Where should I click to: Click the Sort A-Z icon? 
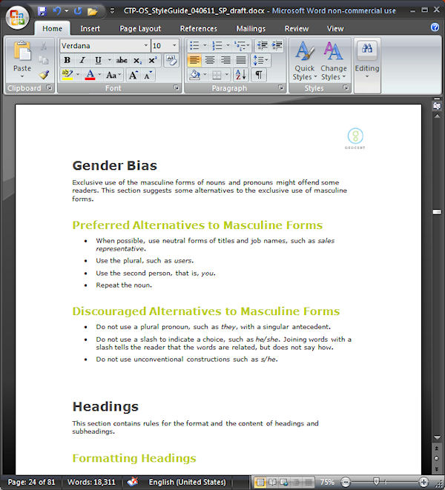241,75
